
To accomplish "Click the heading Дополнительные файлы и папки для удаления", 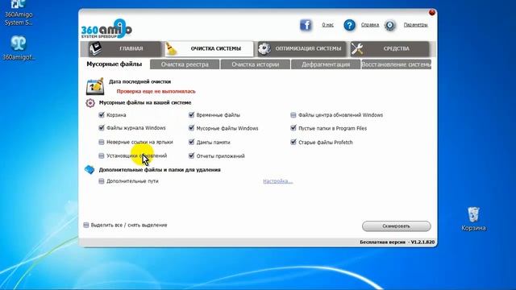I will [160, 170].
